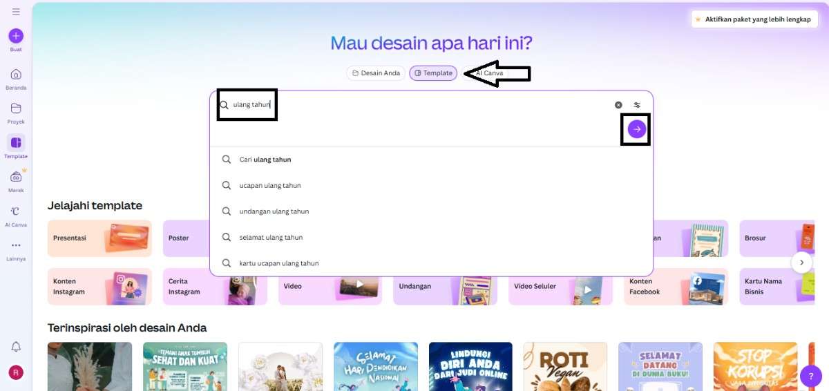Open the Kartu Nama Bisnis category

pos(779,287)
